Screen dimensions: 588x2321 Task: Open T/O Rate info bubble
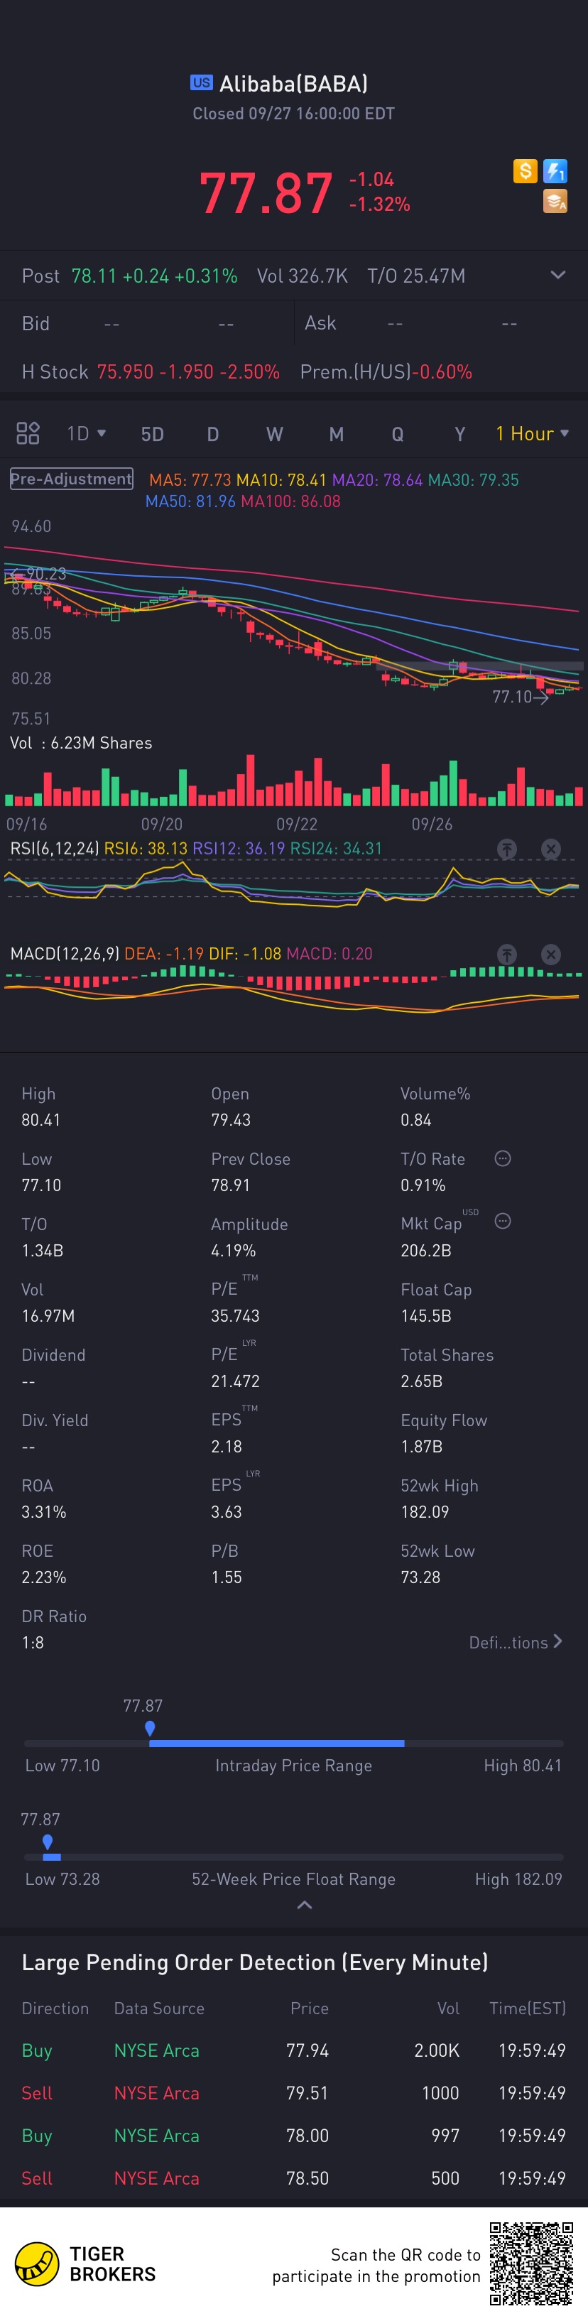(x=503, y=1158)
